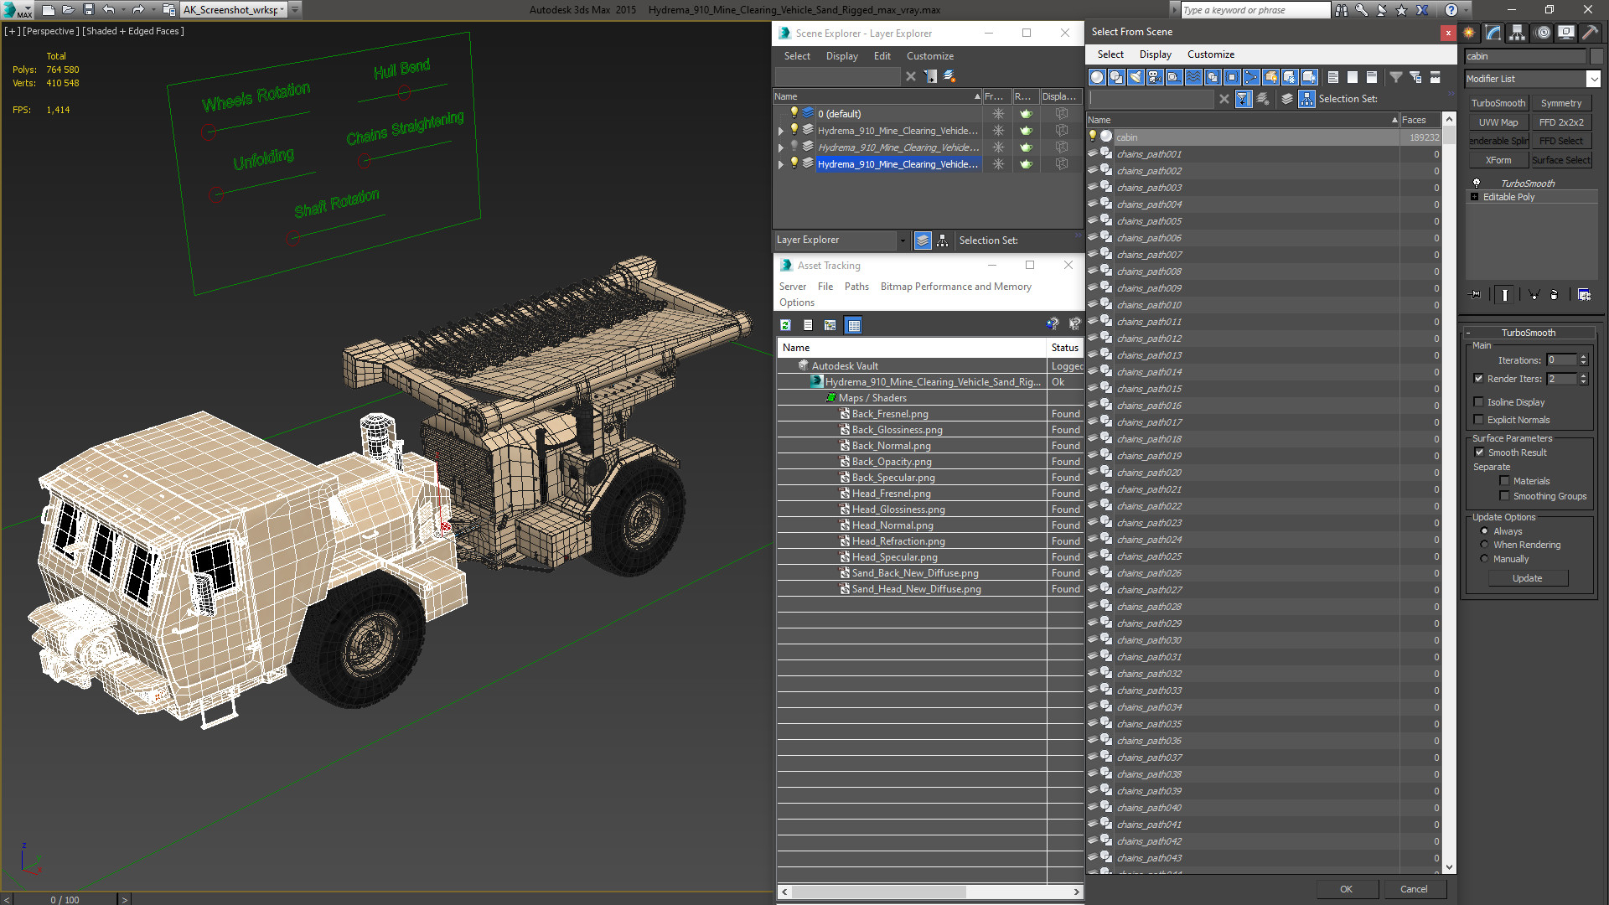Click the Pin Stack icon
This screenshot has width=1609, height=905.
point(1476,295)
